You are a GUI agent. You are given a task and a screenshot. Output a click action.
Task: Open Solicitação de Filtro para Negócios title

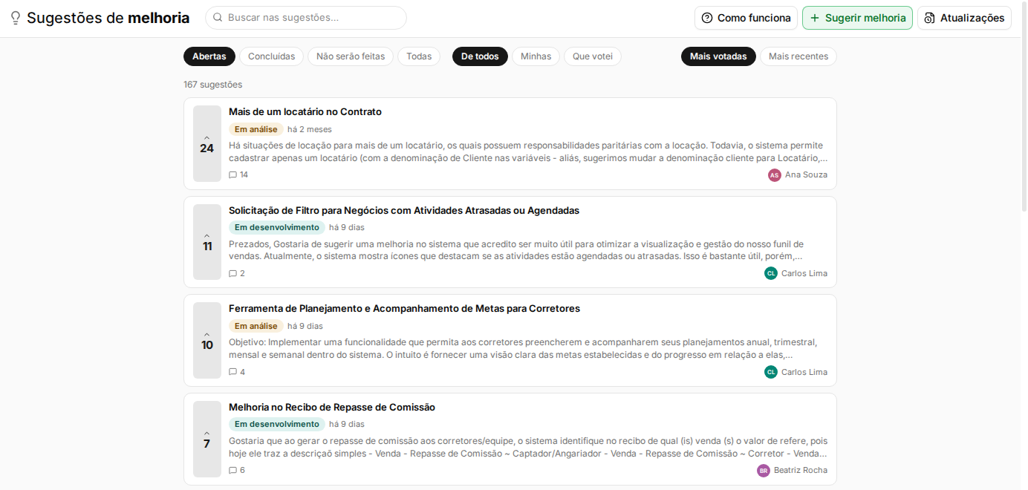[404, 211]
